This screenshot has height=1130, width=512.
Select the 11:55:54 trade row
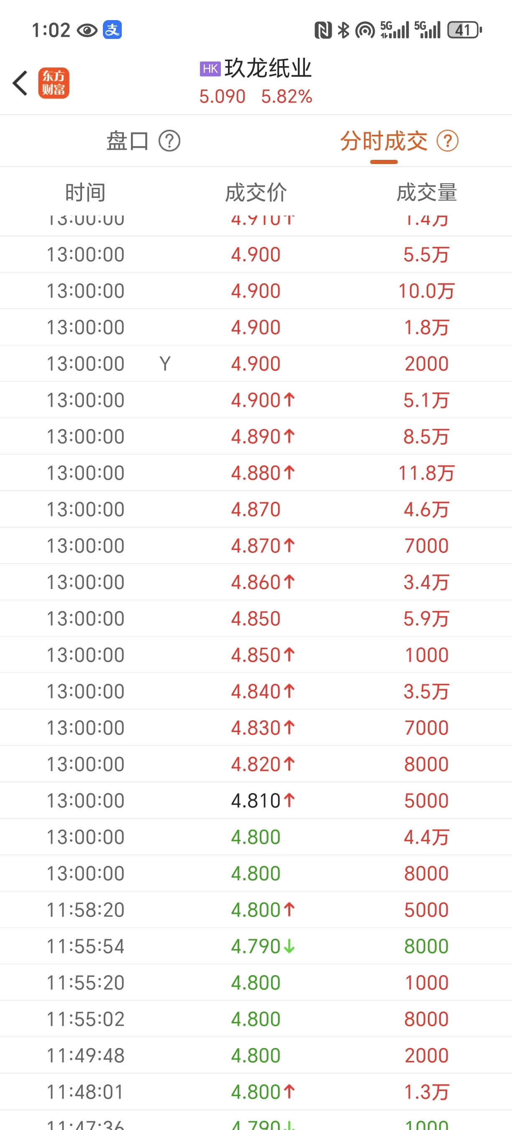(x=256, y=946)
